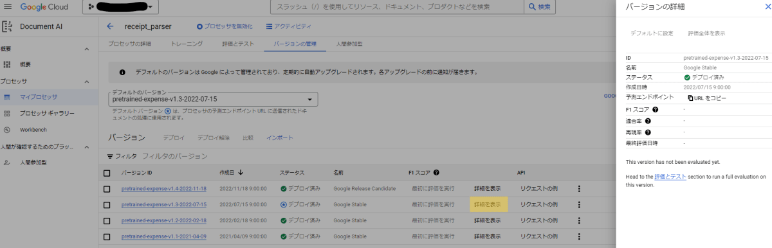Click the 概要 sidebar icon
The height and width of the screenshot is (248, 772).
pyautogui.click(x=7, y=64)
